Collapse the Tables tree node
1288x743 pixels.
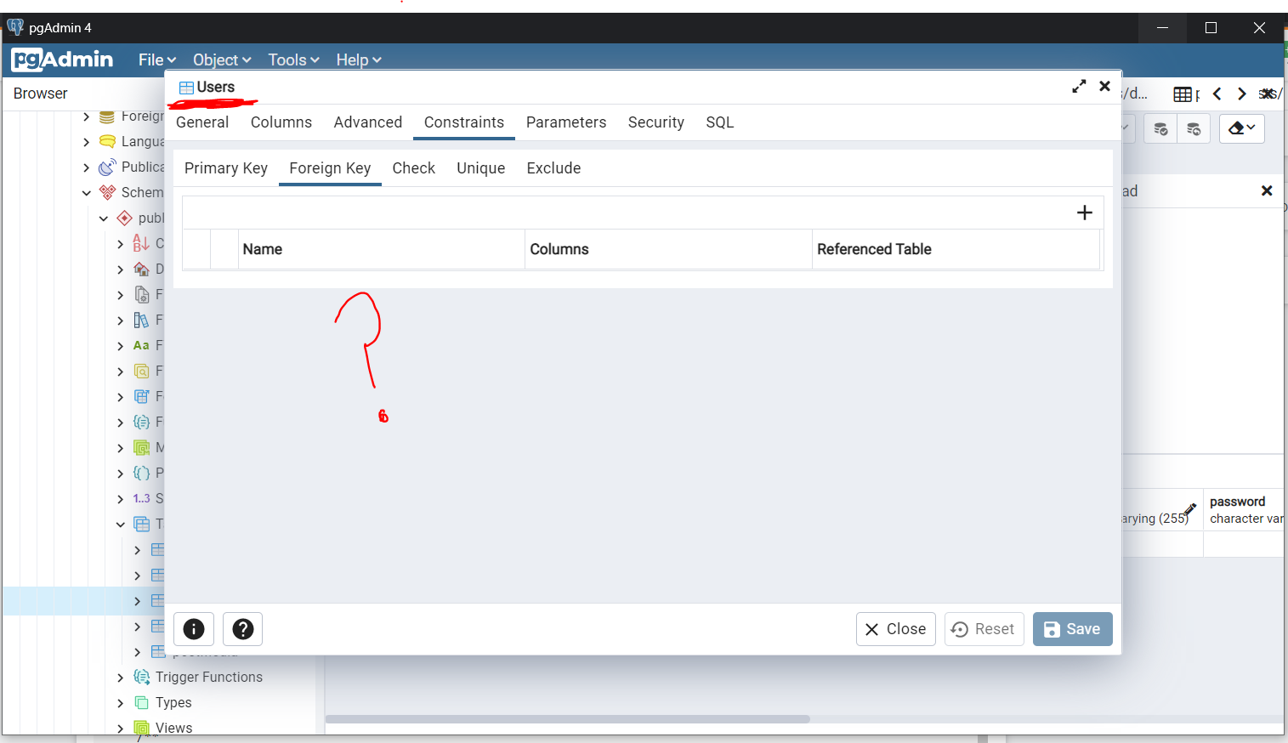pyautogui.click(x=120, y=525)
